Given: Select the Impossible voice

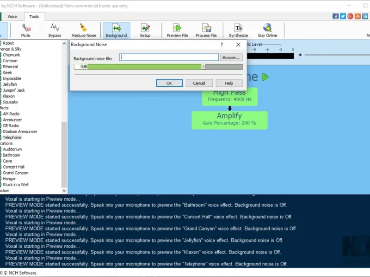Looking at the screenshot, I should [x=12, y=78].
